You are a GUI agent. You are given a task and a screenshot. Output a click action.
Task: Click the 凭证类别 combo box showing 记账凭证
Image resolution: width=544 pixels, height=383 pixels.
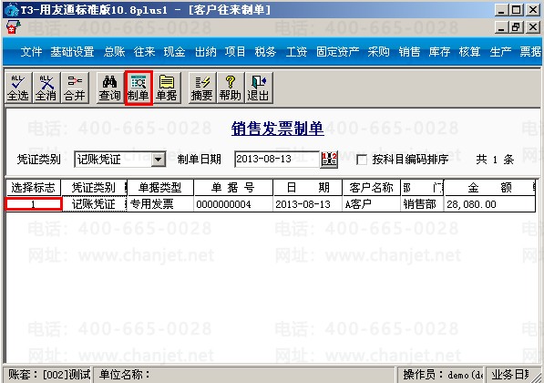point(119,160)
